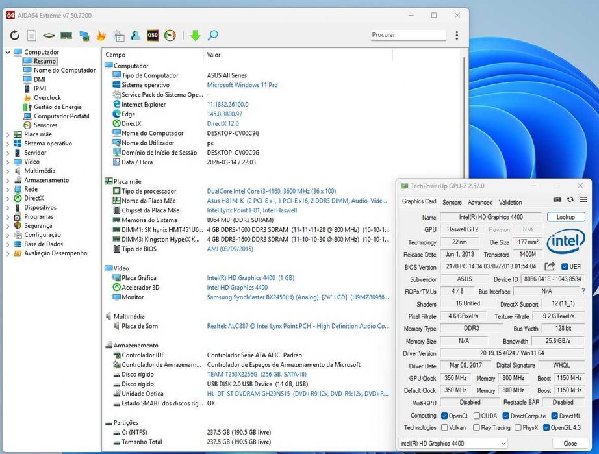Expand the Vídeo tree node
The height and width of the screenshot is (454, 599).
pyautogui.click(x=8, y=162)
